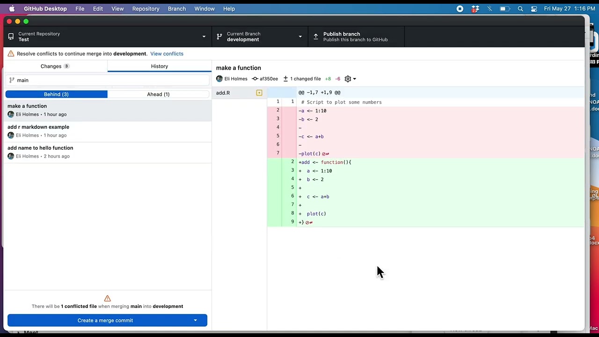Image resolution: width=599 pixels, height=337 pixels.
Task: Expand the Current Branch development dropdown
Action: [x=260, y=37]
